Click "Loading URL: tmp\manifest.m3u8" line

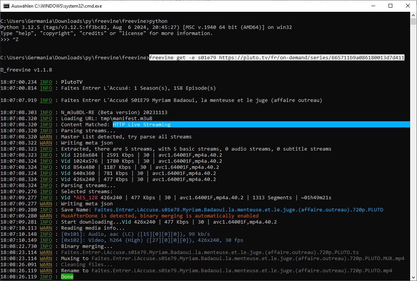coord(107,119)
